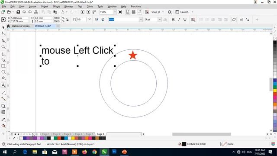Select the Polygon star tool
277x156 pixels.
click(3, 78)
